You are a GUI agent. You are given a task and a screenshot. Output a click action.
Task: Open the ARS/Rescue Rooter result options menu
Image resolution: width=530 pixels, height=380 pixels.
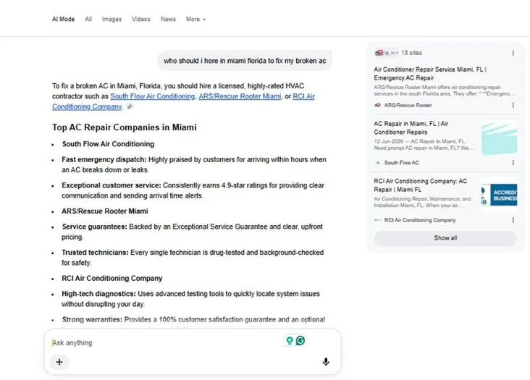click(x=513, y=105)
